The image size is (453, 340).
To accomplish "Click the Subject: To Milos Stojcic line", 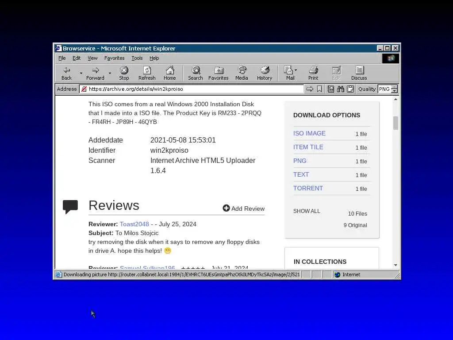I will [x=123, y=233].
